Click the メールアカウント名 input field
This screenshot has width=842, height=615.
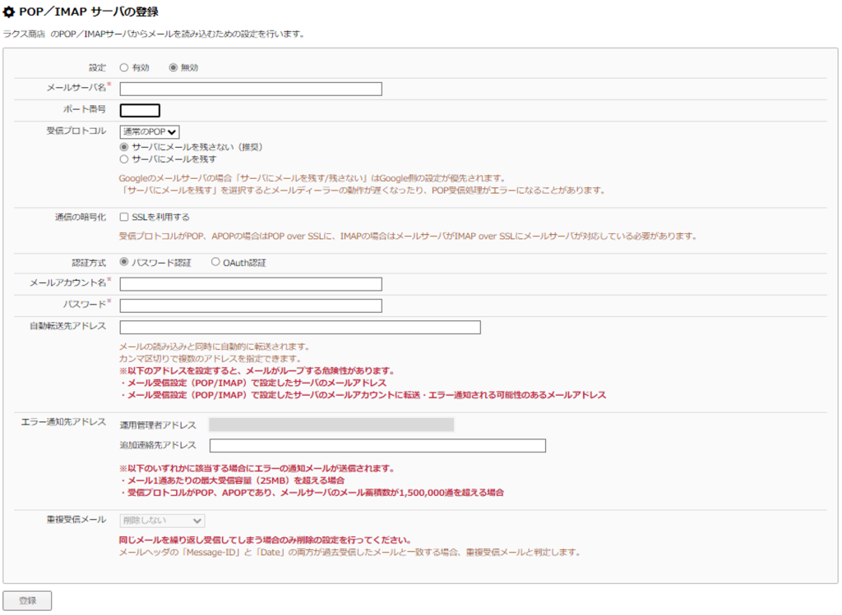click(x=251, y=284)
